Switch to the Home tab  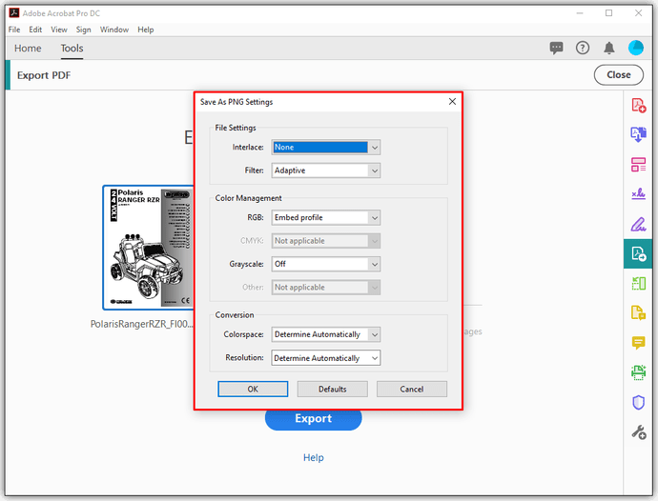[x=28, y=49]
